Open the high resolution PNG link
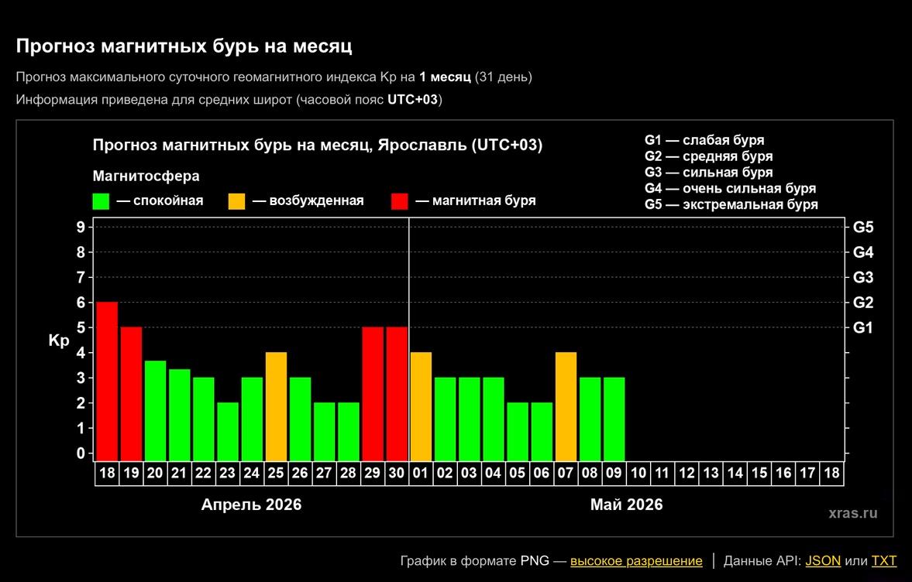Screen dimensions: 912x582 (x=636, y=561)
